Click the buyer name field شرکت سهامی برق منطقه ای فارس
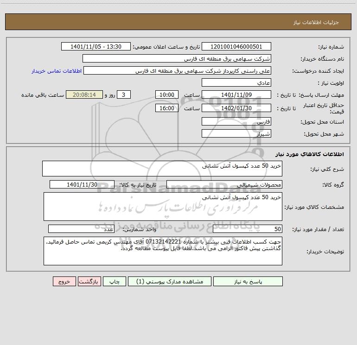This screenshot has height=345, width=357. [177, 58]
